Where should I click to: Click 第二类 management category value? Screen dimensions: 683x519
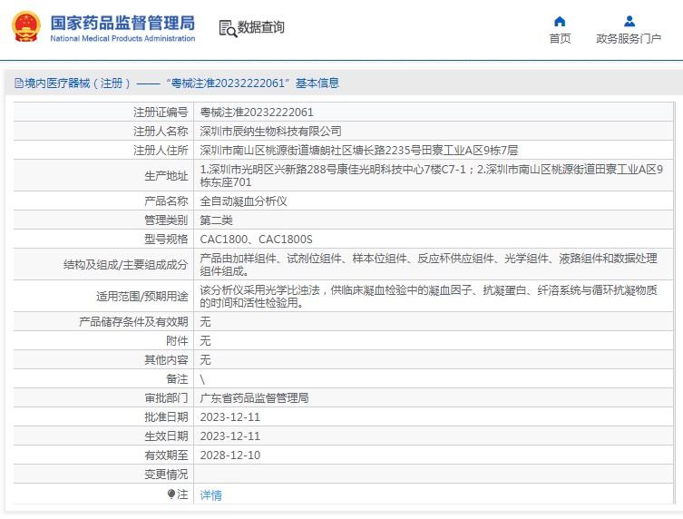pos(216,220)
